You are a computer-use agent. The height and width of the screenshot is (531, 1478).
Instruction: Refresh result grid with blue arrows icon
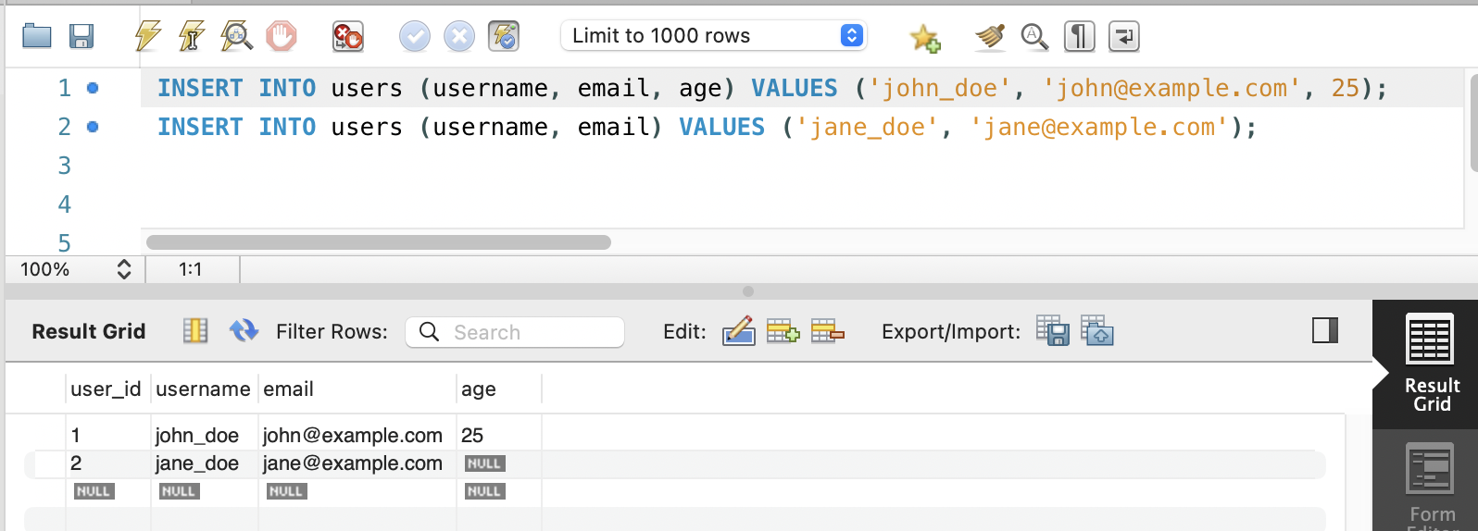tap(244, 330)
